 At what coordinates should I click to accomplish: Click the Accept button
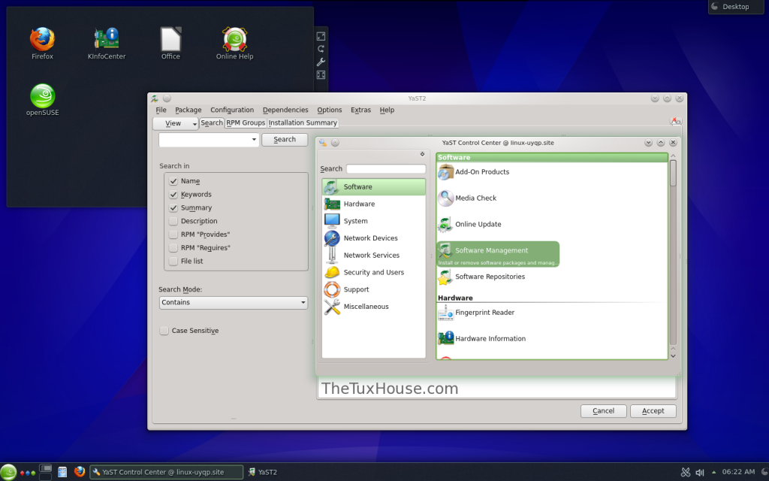coord(653,411)
